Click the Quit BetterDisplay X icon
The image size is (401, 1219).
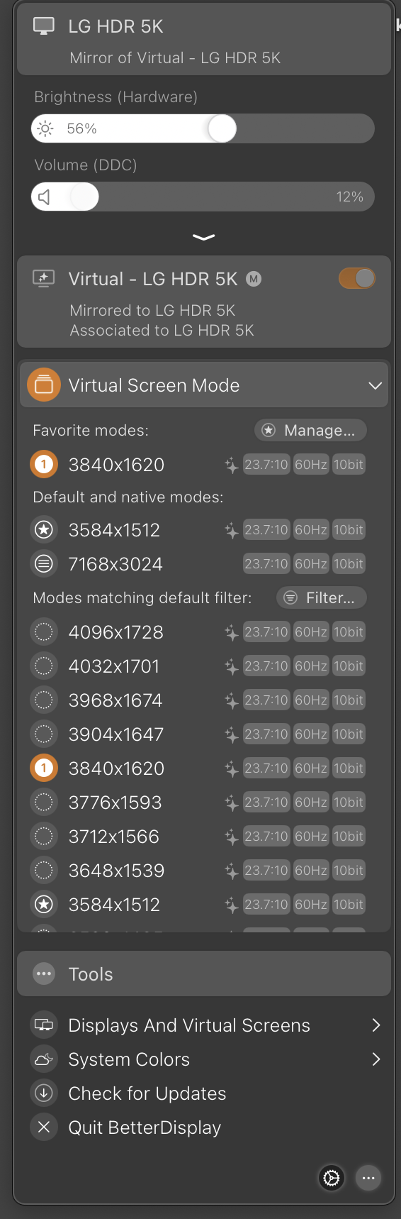[44, 1127]
